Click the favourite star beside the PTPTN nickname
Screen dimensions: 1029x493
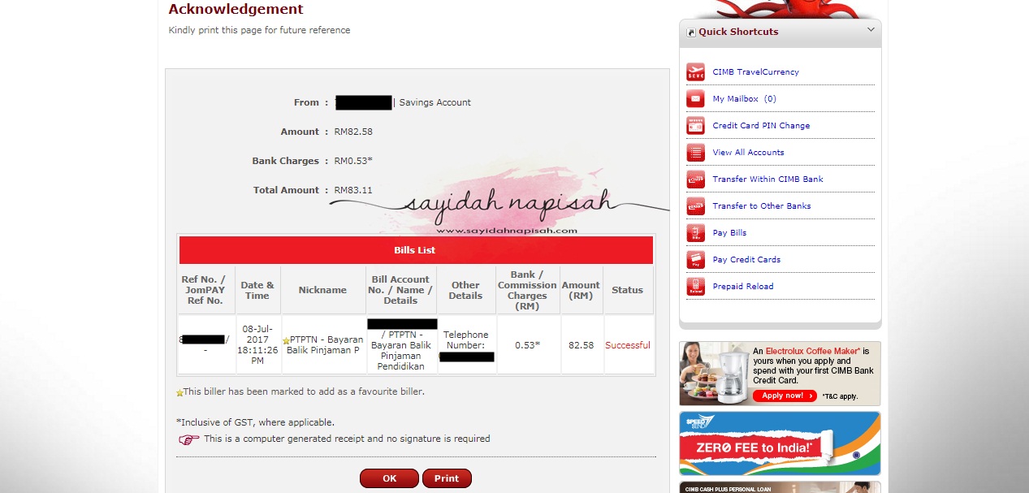click(286, 340)
